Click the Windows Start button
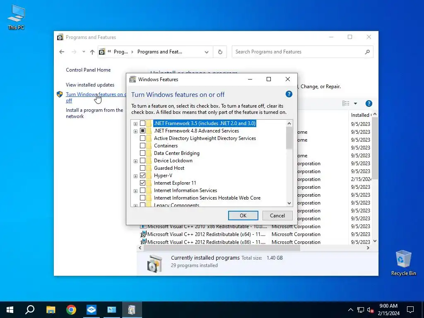The image size is (424, 318). [x=10, y=310]
